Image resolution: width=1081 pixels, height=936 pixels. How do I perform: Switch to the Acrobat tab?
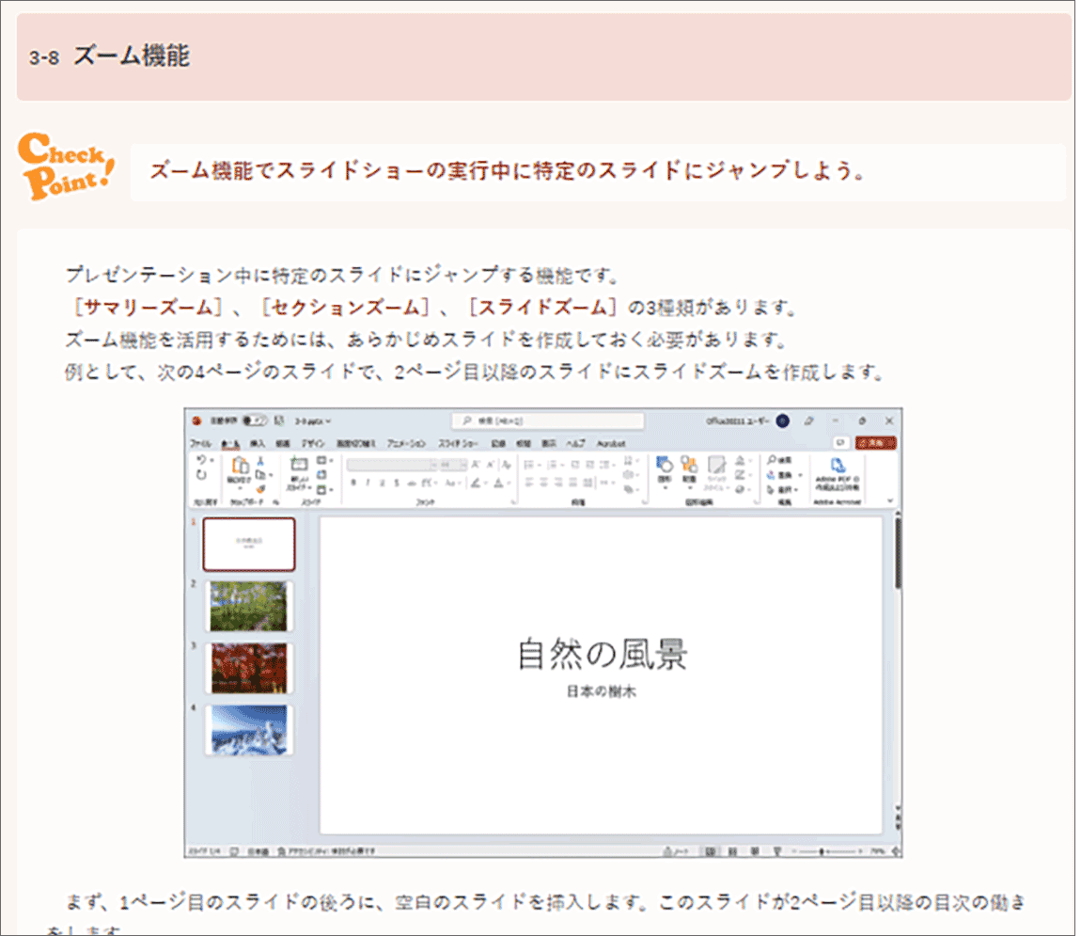pyautogui.click(x=610, y=443)
